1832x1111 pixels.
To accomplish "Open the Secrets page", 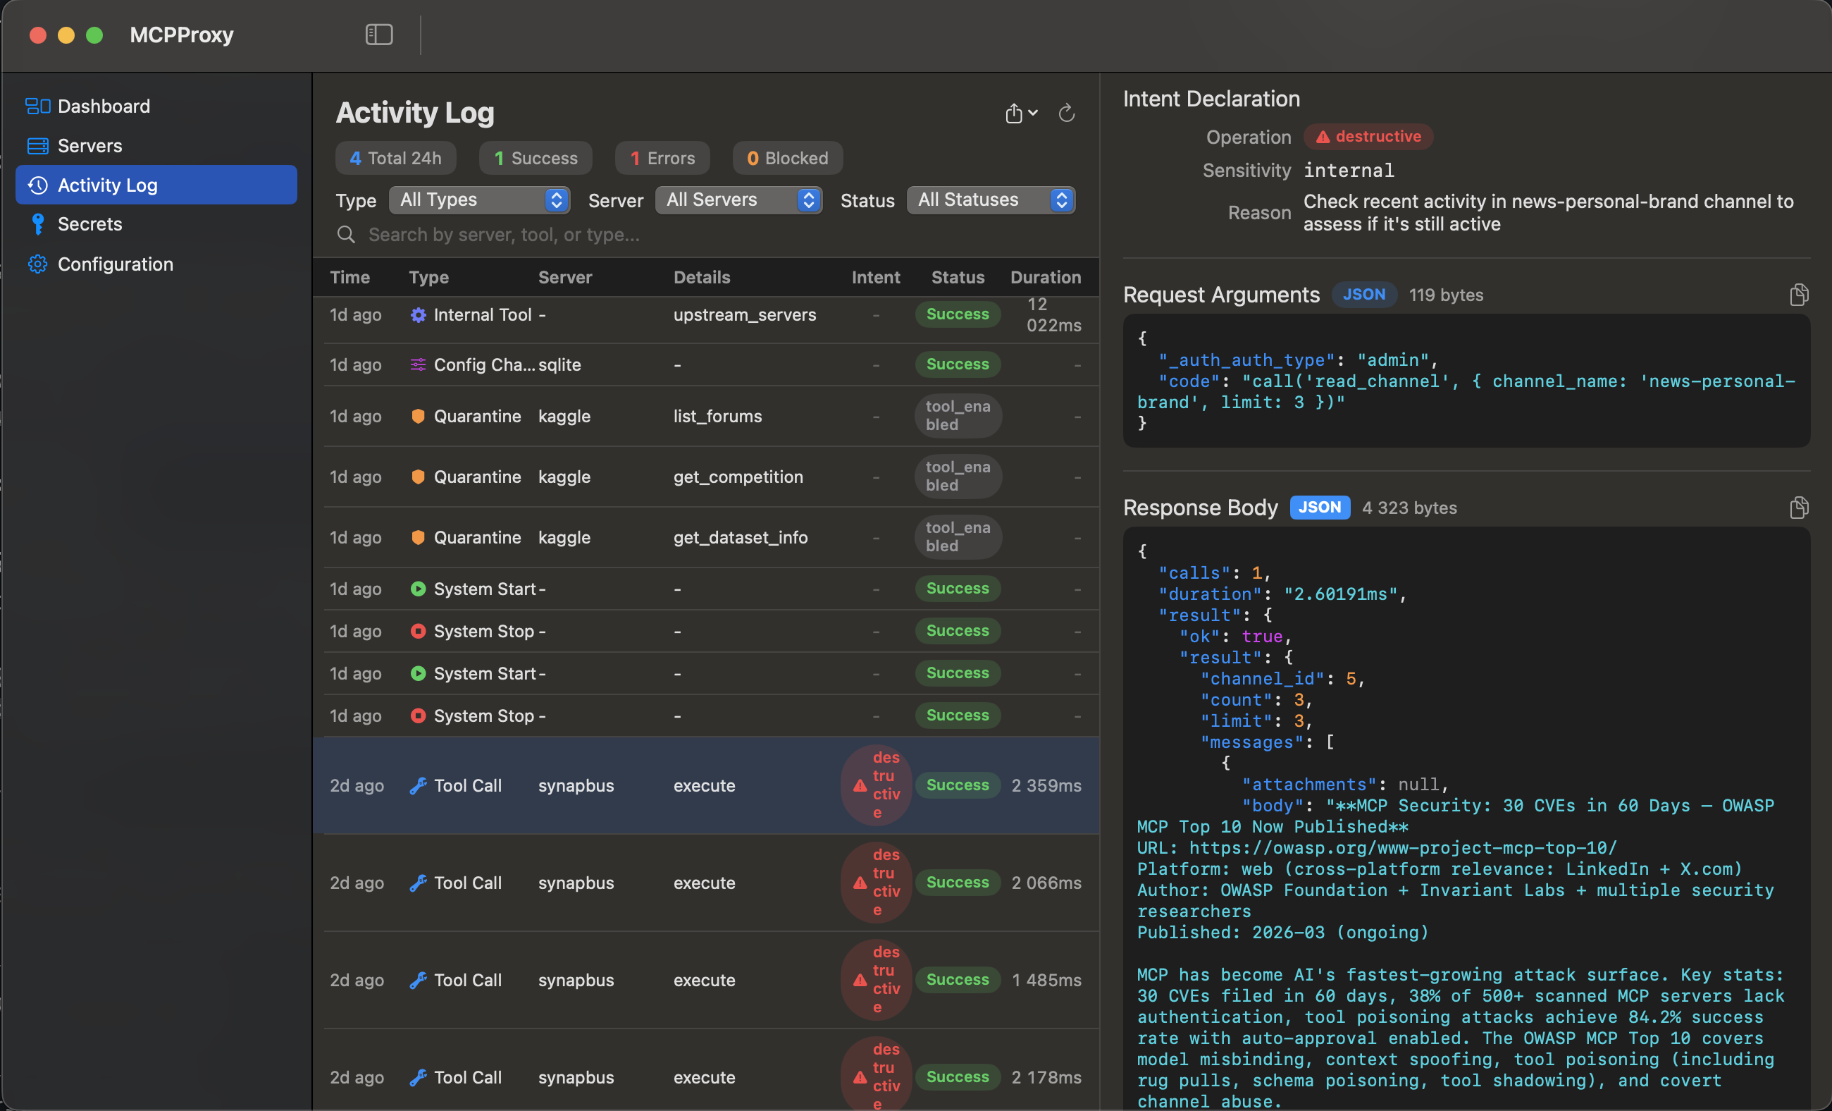I will (x=156, y=224).
